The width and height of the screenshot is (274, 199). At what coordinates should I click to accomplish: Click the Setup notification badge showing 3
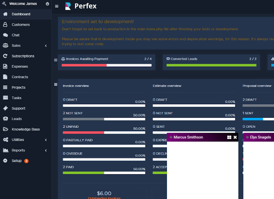pos(26,161)
